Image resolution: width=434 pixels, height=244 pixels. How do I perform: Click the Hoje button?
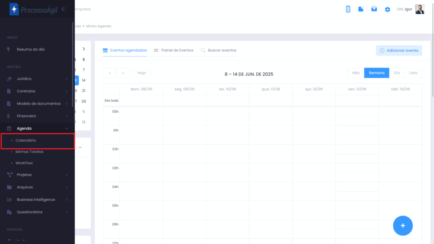pyautogui.click(x=142, y=73)
